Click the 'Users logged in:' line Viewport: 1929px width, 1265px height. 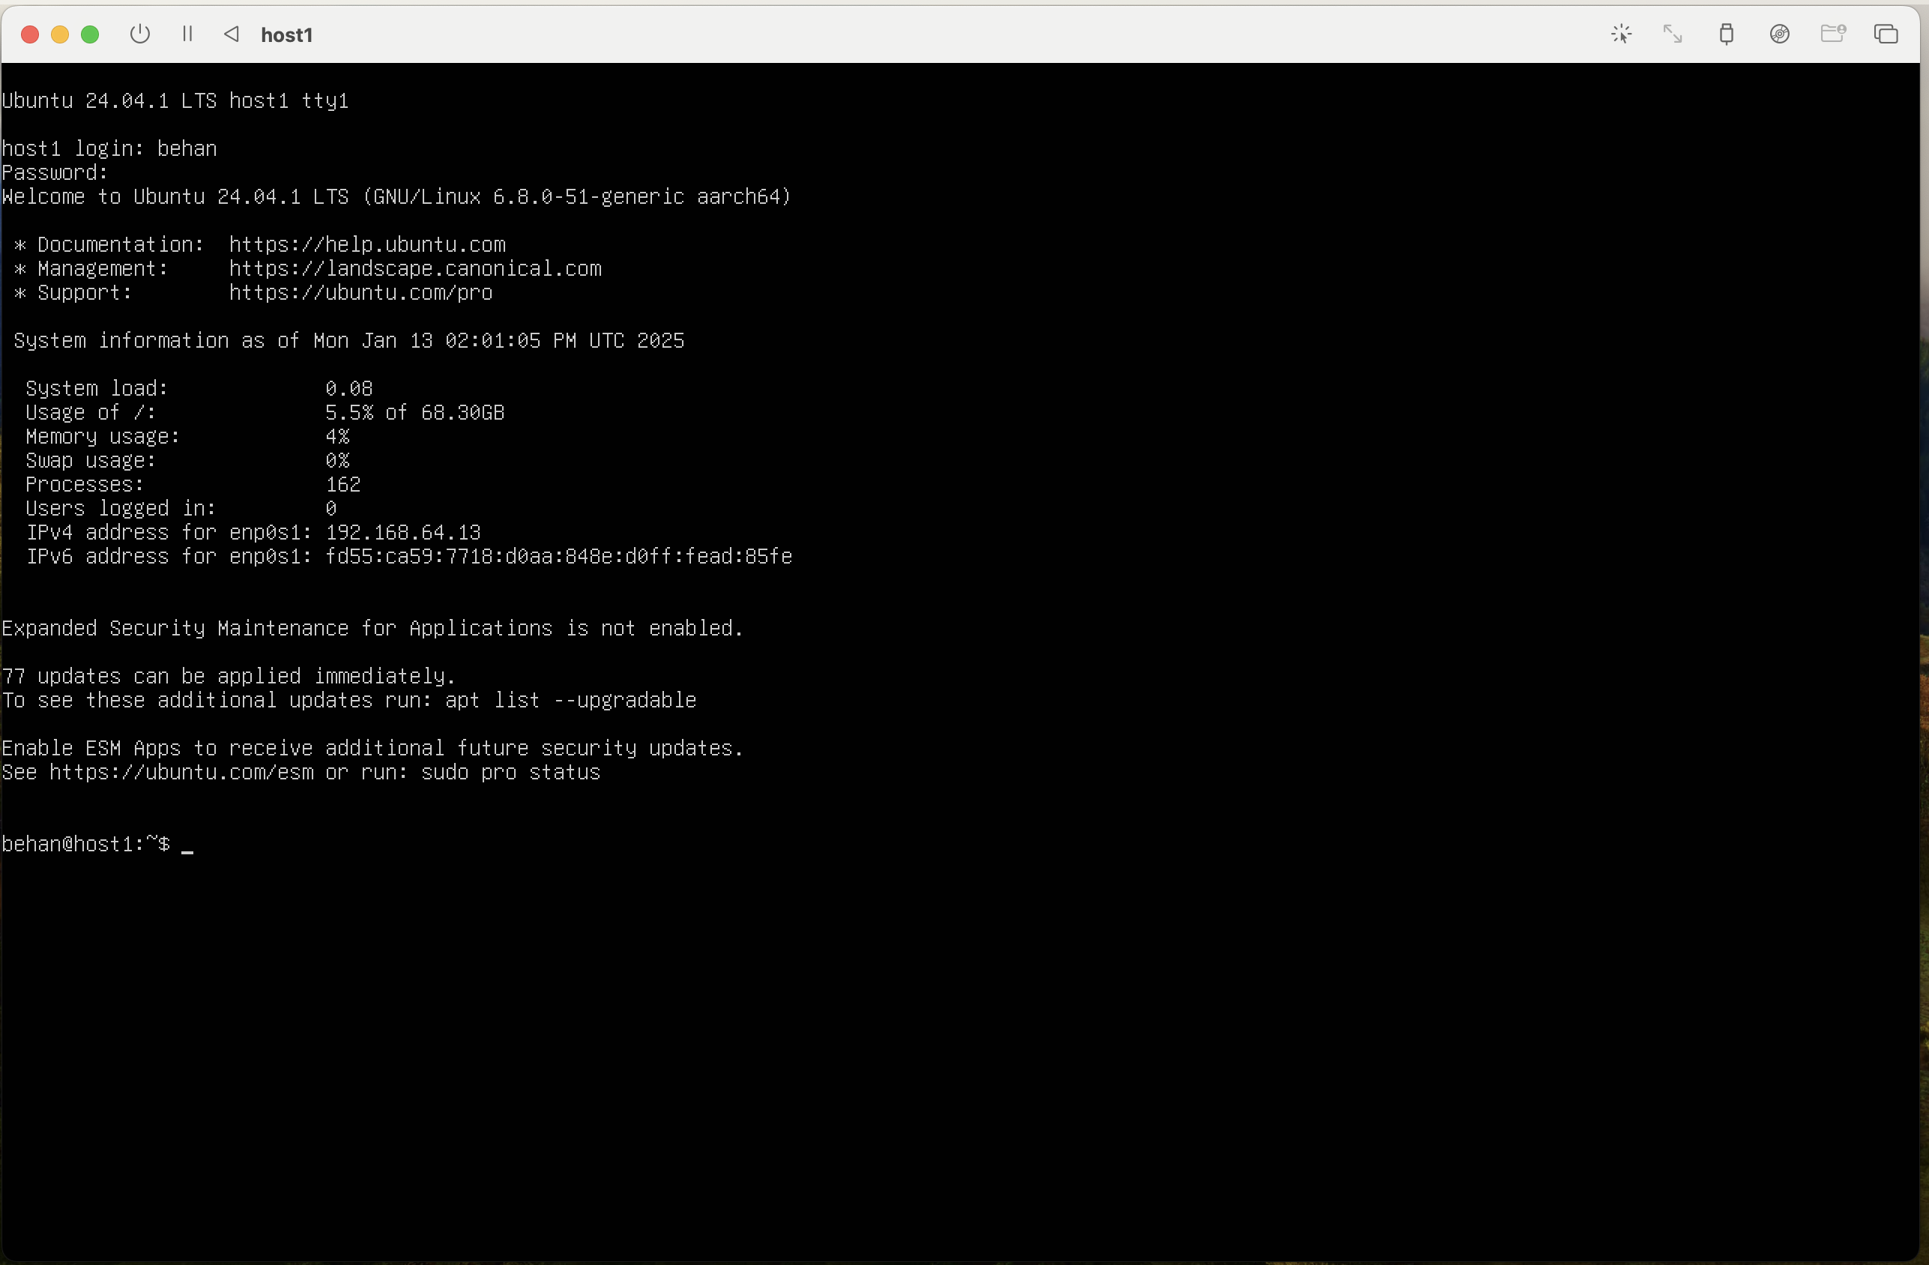181,509
